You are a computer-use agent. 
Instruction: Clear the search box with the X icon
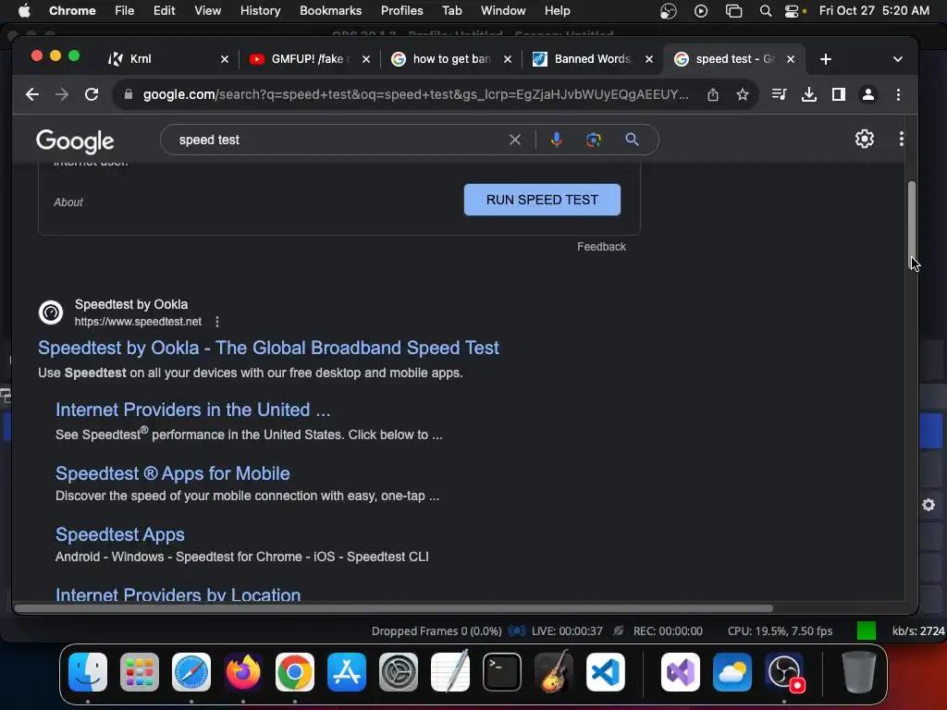pyautogui.click(x=514, y=140)
